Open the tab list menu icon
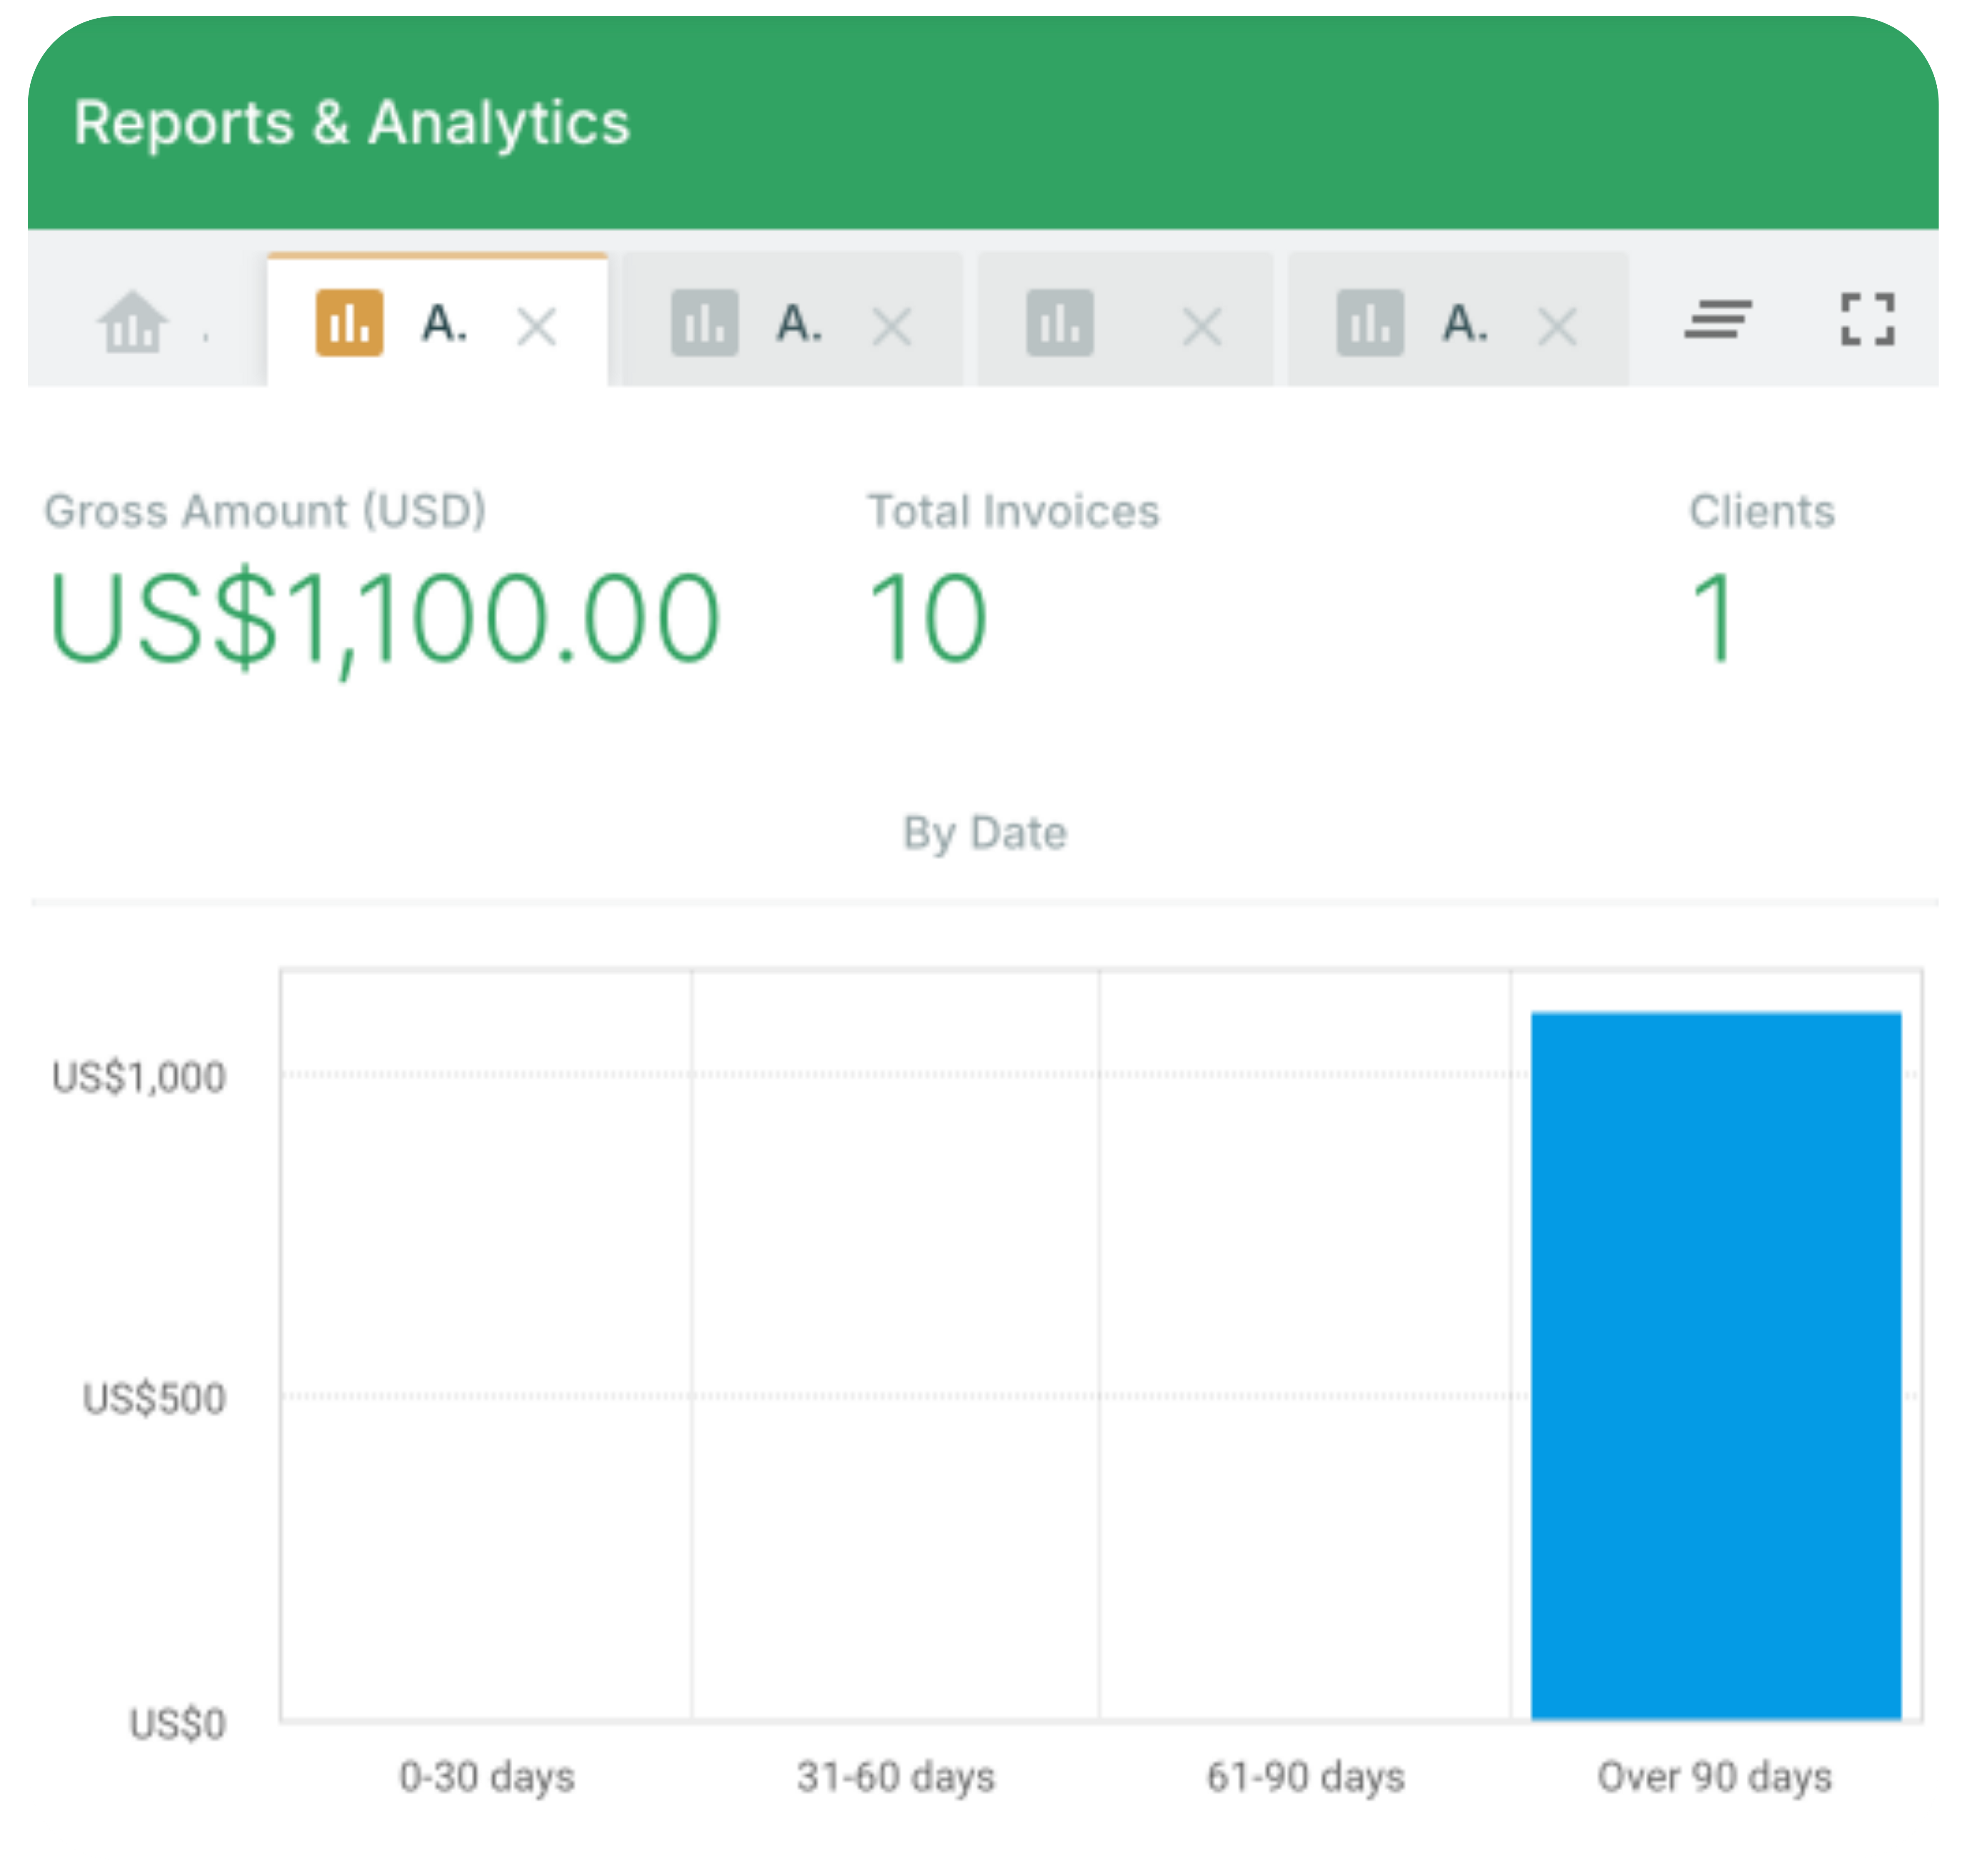The image size is (1967, 1876). pyautogui.click(x=1717, y=320)
